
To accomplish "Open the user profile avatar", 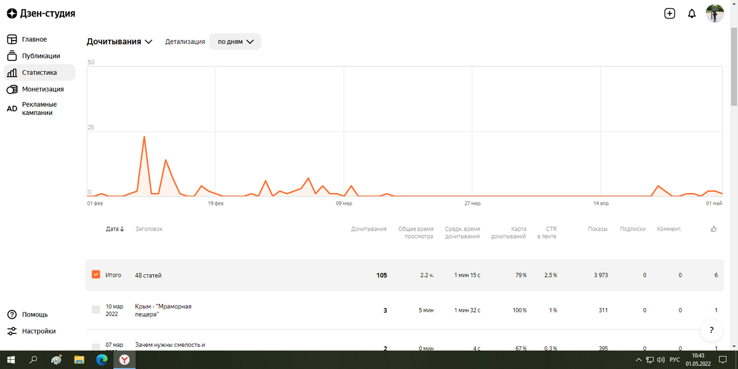I will tap(715, 14).
